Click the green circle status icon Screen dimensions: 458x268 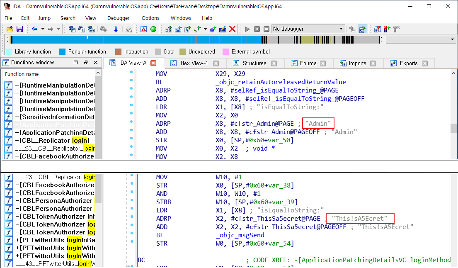click(x=153, y=29)
